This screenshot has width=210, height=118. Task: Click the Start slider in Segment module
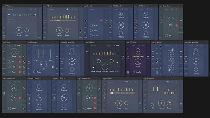[x=36, y=54]
